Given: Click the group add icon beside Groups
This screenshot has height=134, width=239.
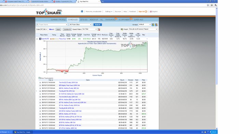Looking at the screenshot, I should (x=153, y=25).
